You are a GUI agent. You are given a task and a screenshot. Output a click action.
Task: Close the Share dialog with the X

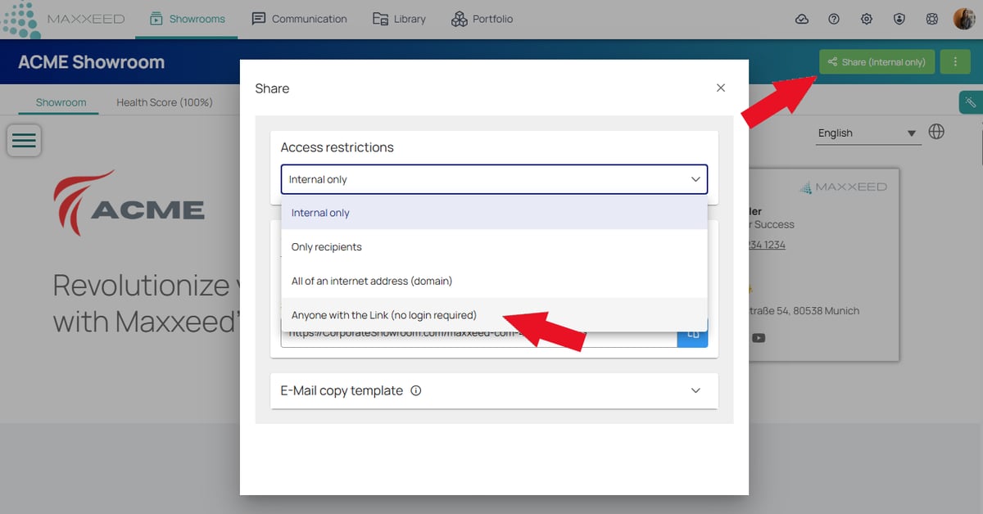(x=721, y=88)
